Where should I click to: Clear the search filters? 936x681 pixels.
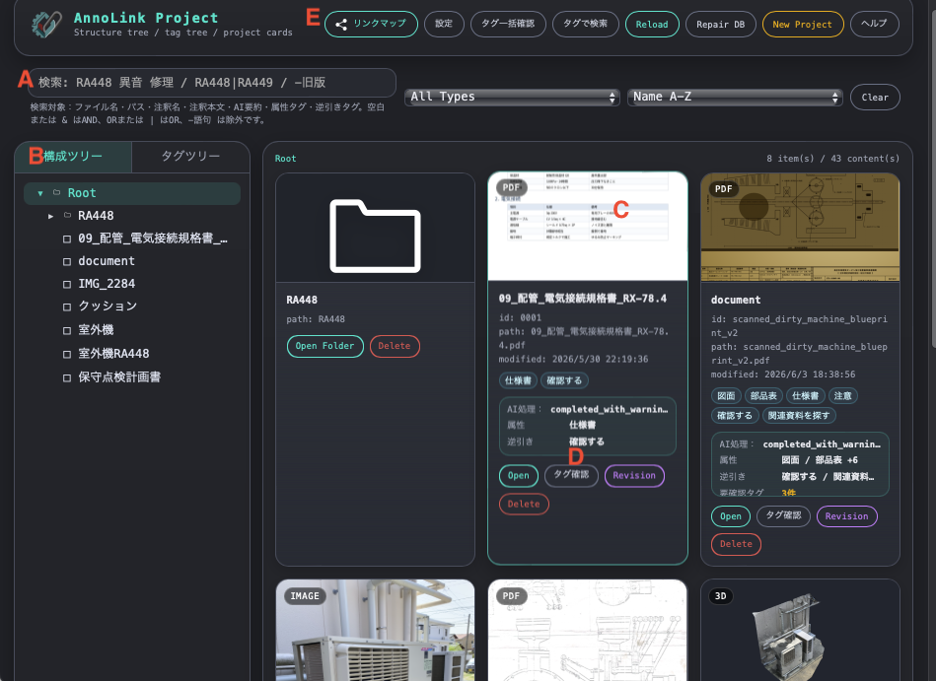coord(875,98)
